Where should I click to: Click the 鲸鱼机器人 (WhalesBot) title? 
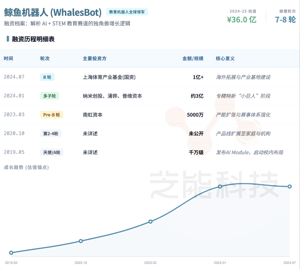[53, 12]
